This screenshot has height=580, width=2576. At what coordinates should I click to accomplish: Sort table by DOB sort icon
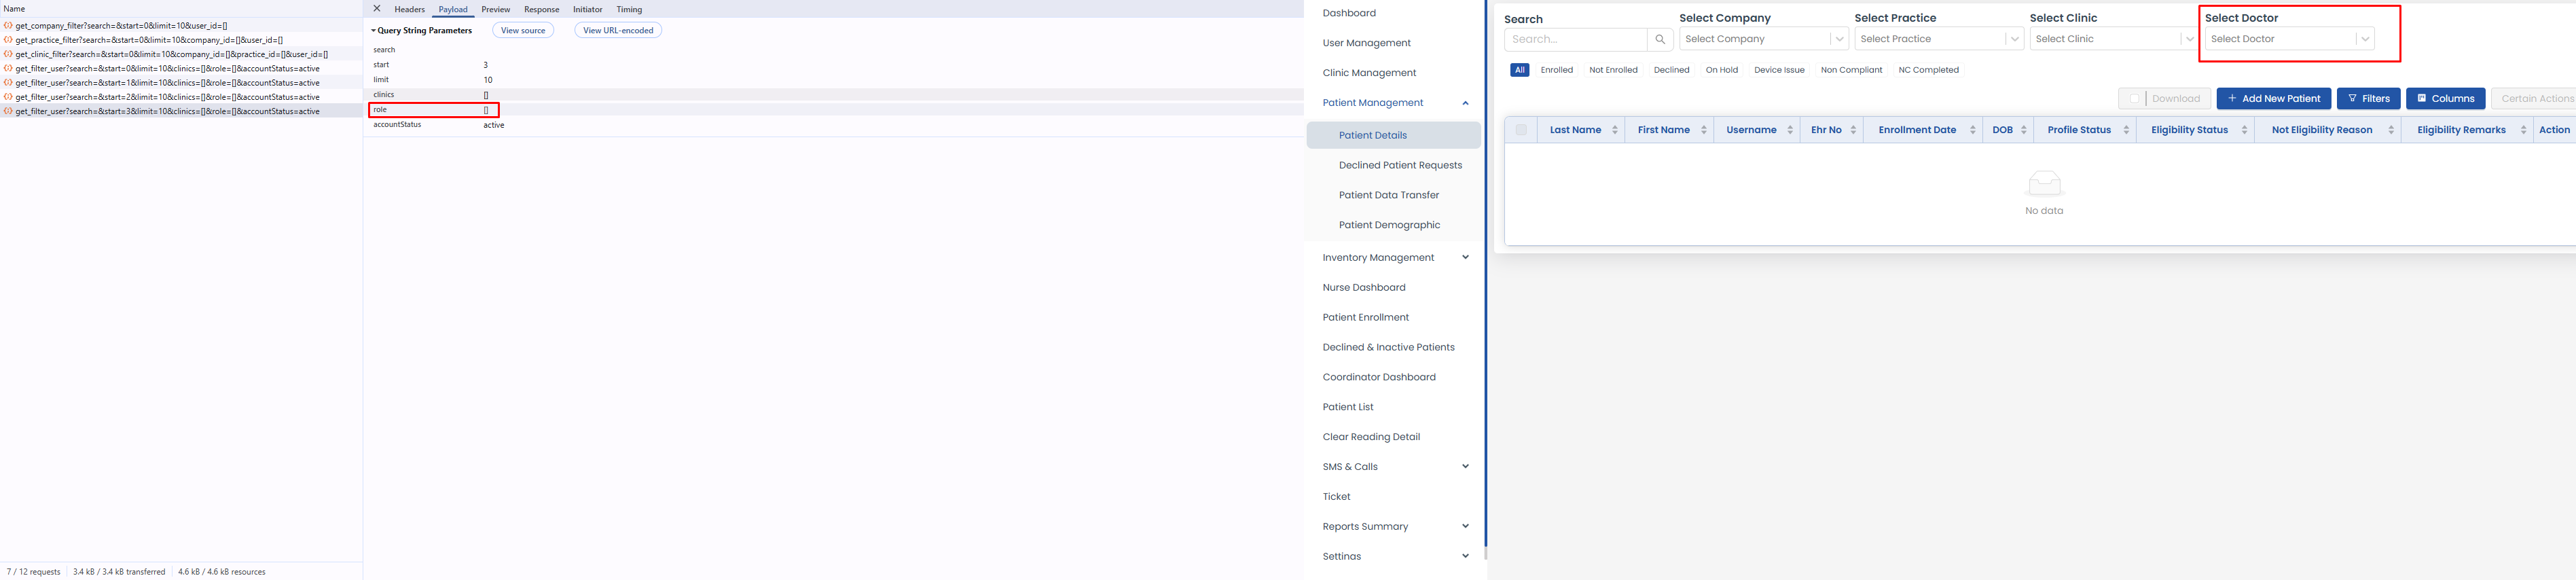pos(2023,130)
